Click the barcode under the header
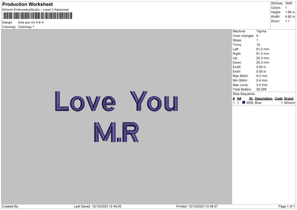 [x=37, y=16]
